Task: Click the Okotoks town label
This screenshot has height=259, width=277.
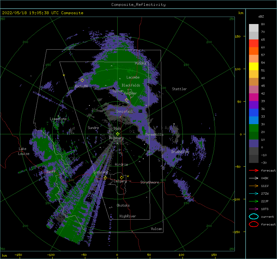Action: tap(123, 205)
